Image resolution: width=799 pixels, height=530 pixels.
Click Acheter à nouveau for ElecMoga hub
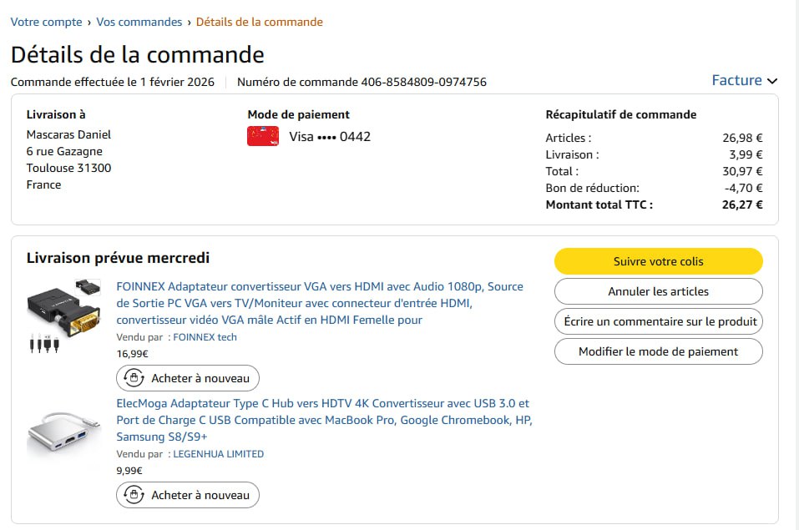click(x=199, y=495)
